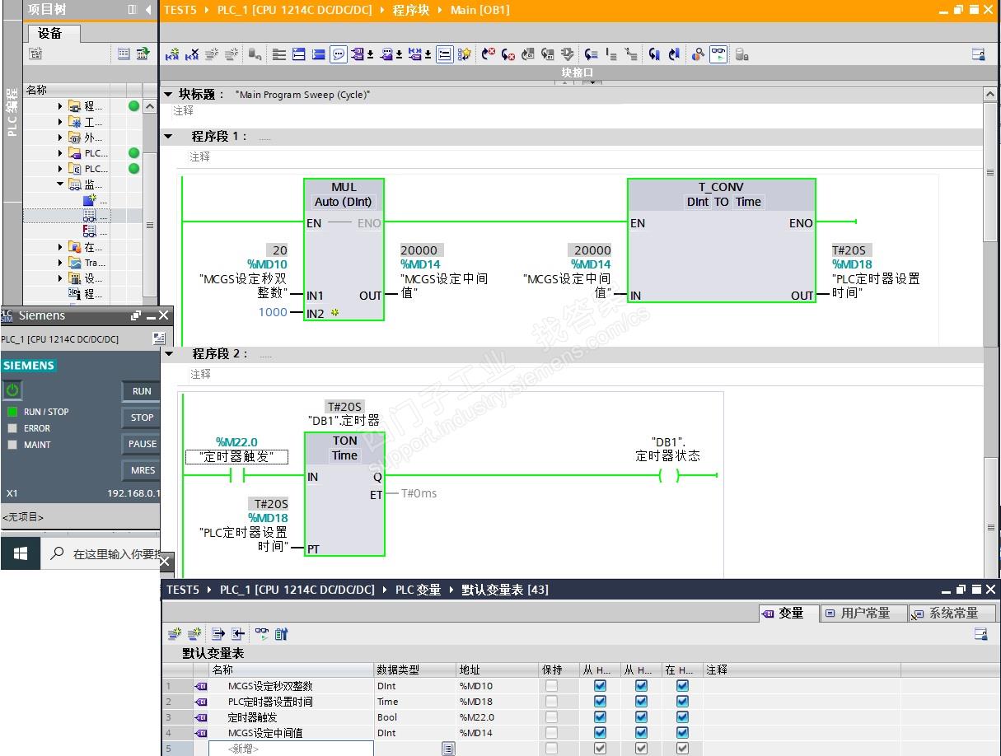Toggle retain checkbox for MCGS设定秒双整数

[551, 686]
